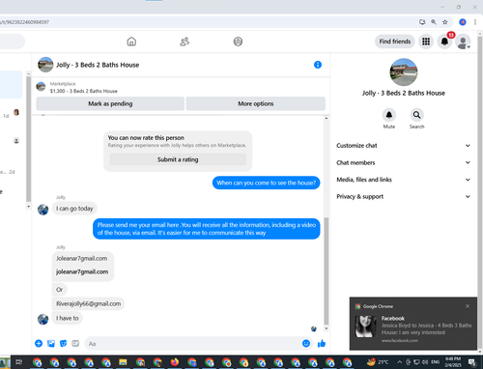483x369 pixels.
Task: Open Firefox from the taskbar
Action: click(175, 362)
